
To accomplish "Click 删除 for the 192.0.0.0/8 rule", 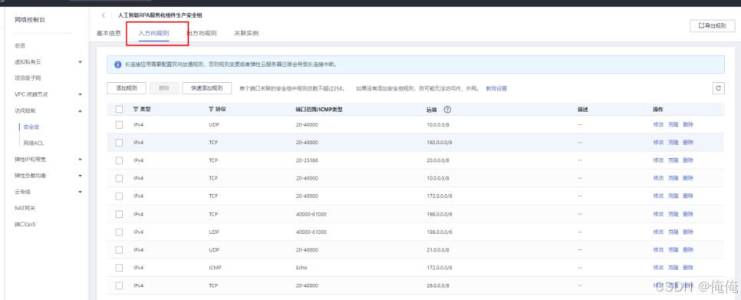I will point(687,142).
